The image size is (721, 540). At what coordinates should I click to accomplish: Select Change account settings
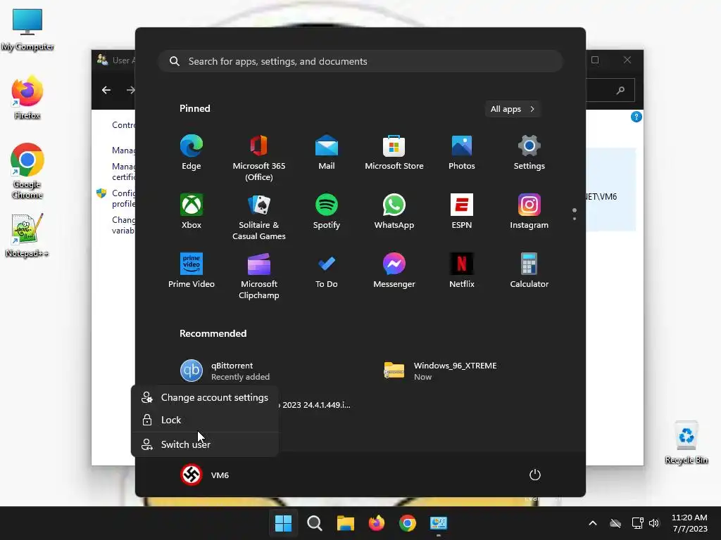205,398
